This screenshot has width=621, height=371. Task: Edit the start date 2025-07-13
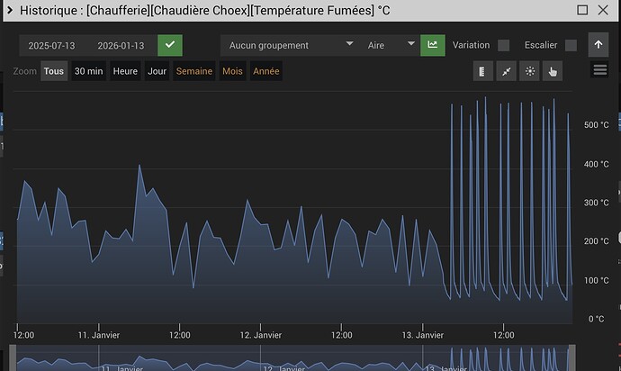click(51, 46)
